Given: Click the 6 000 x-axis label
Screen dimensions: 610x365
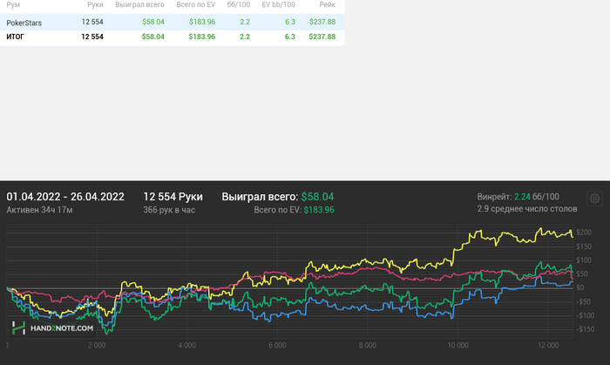Looking at the screenshot, I should [x=277, y=345].
